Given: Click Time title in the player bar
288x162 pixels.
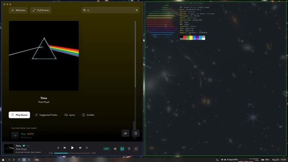Looking at the screenshot, I should point(18,146).
